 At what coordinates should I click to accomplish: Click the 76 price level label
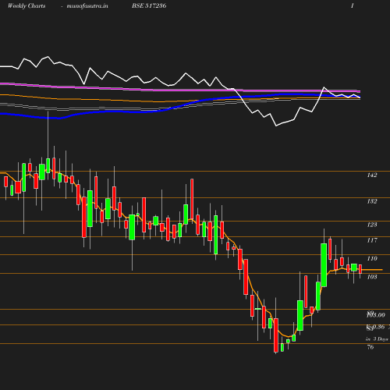tap(370, 347)
